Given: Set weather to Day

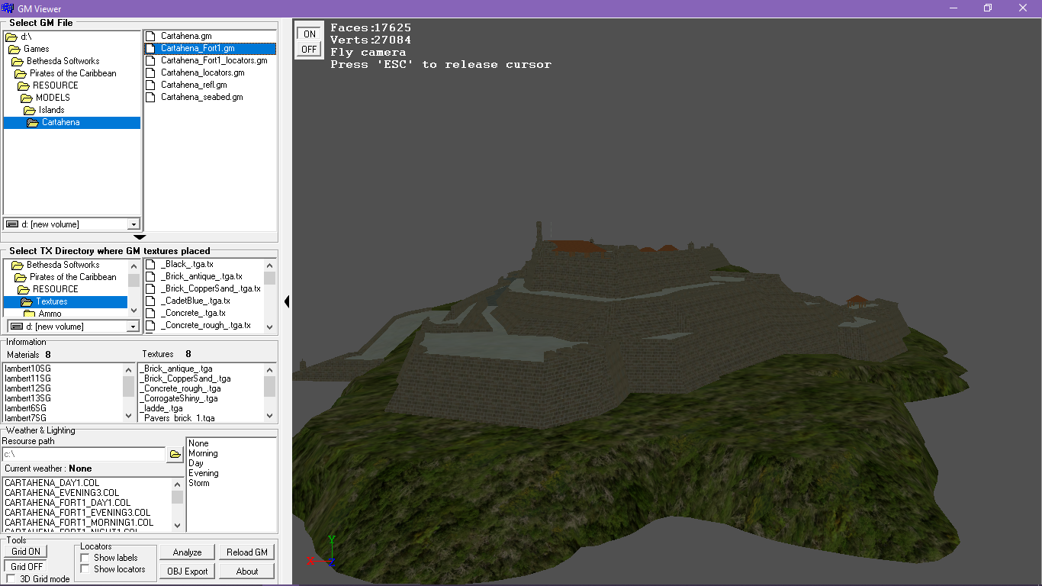Looking at the screenshot, I should pyautogui.click(x=196, y=463).
